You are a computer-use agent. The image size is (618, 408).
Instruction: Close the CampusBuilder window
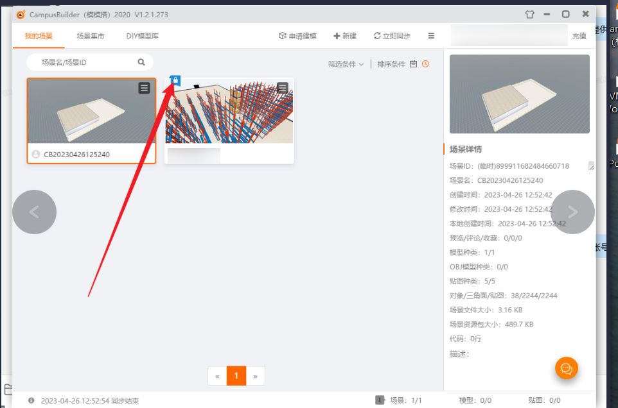click(585, 14)
